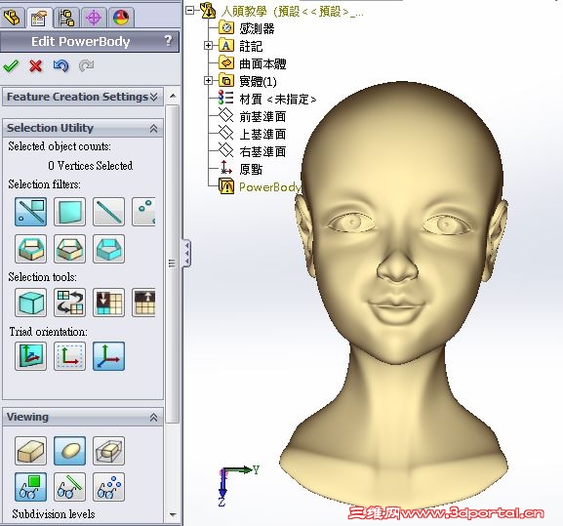Open the ConfigurationManager tab
The image size is (563, 526).
(x=66, y=18)
